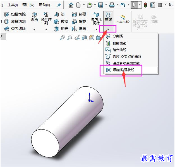Click the Previous View icon
175x167 pixels.
pyautogui.click(x=77, y=38)
